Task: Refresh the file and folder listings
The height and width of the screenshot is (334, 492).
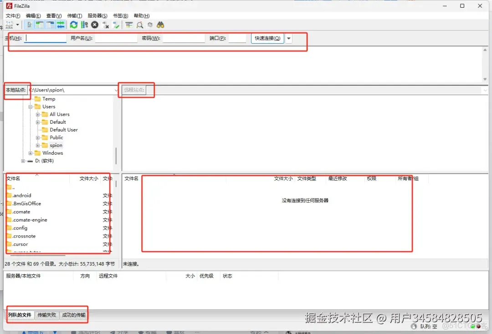Action: coord(73,25)
